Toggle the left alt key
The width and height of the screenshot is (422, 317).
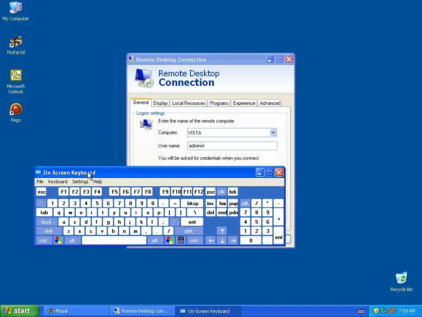pyautogui.click(x=72, y=241)
